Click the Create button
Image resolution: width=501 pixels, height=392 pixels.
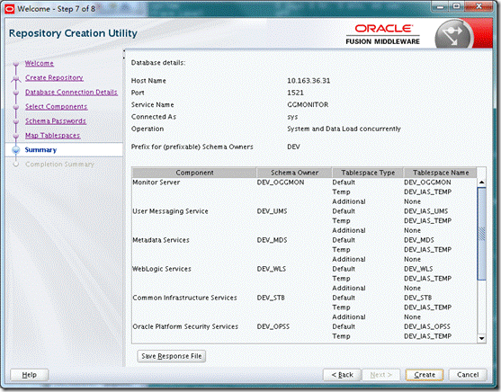click(425, 374)
